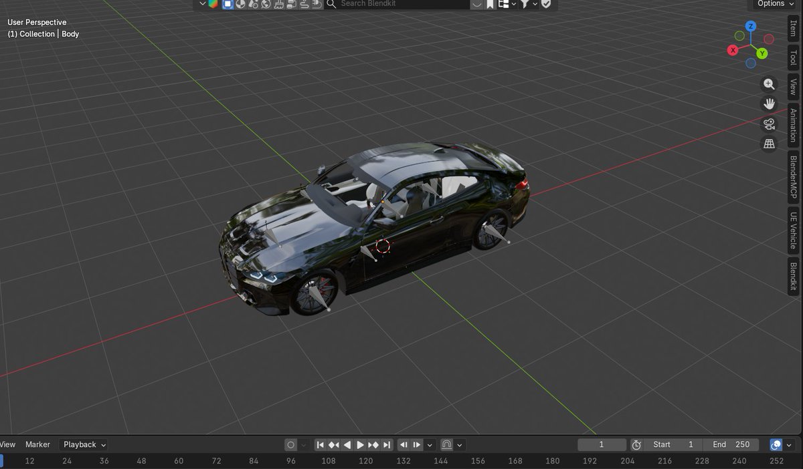Click the User Perspective label

[x=37, y=23]
